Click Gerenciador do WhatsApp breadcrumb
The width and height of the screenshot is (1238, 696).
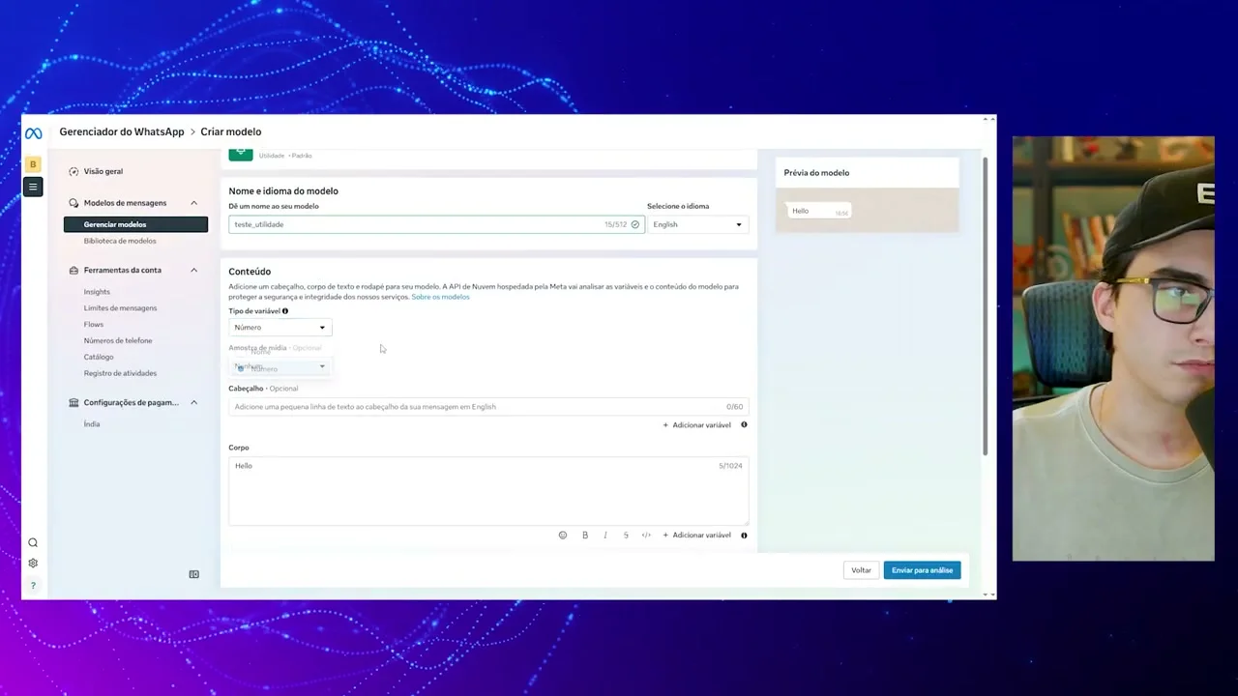pos(122,131)
